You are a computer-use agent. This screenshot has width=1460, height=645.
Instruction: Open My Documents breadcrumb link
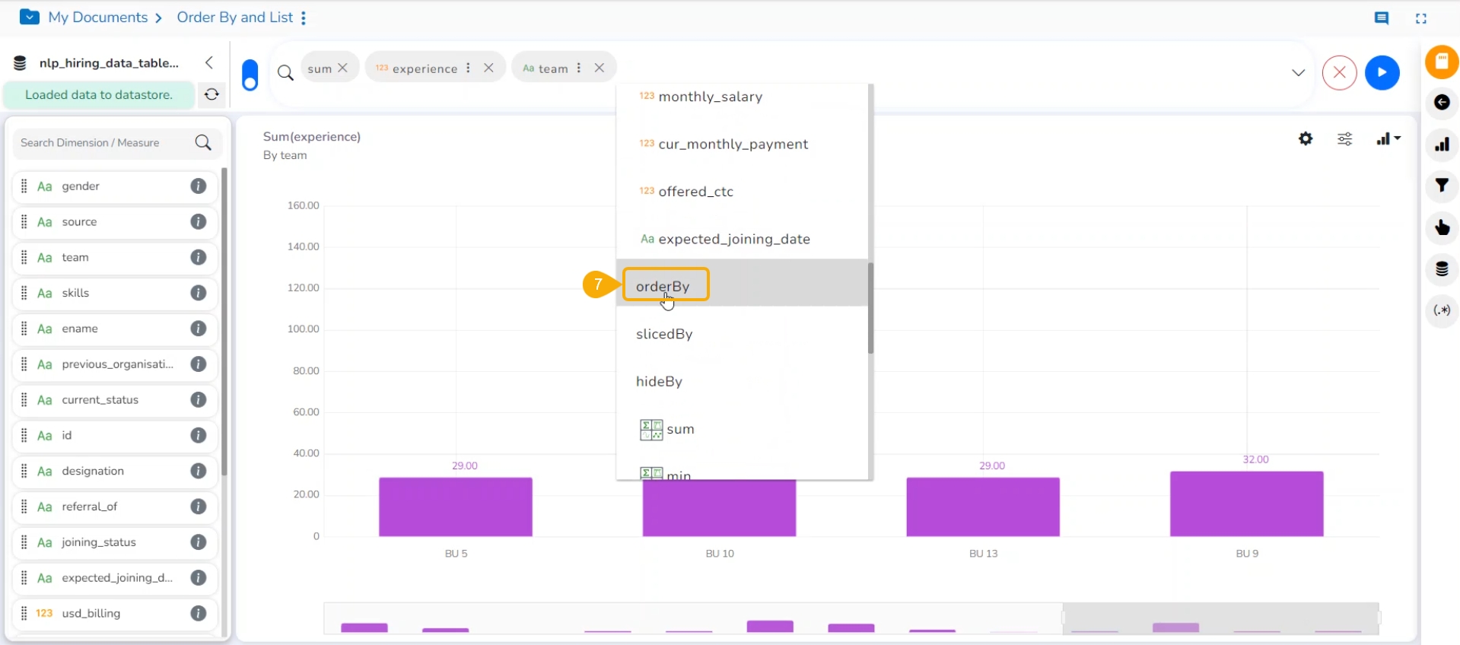(98, 17)
